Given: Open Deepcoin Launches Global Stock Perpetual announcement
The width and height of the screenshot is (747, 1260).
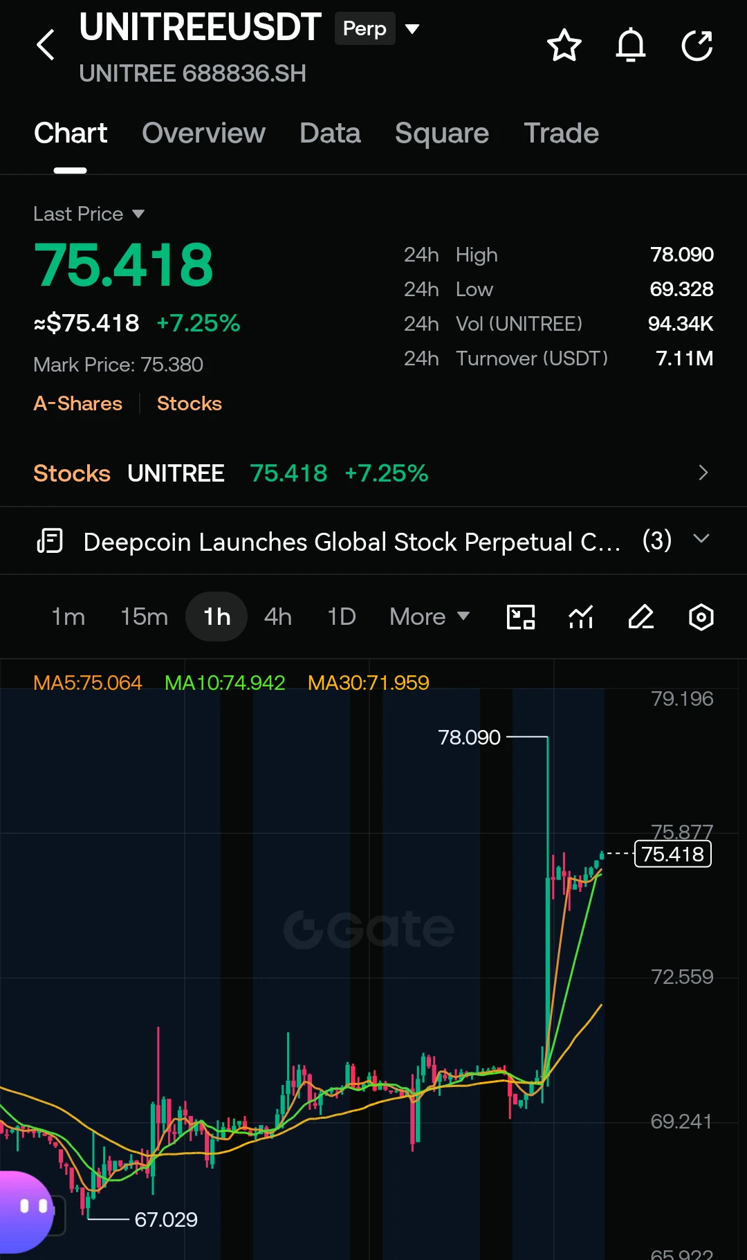Looking at the screenshot, I should tap(352, 542).
